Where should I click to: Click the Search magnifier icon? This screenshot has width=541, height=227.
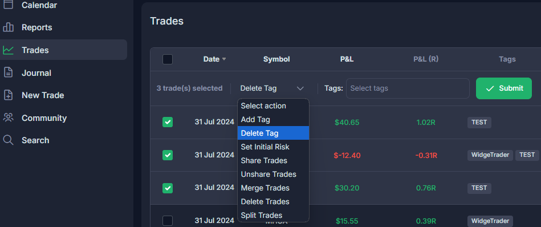pyautogui.click(x=8, y=140)
